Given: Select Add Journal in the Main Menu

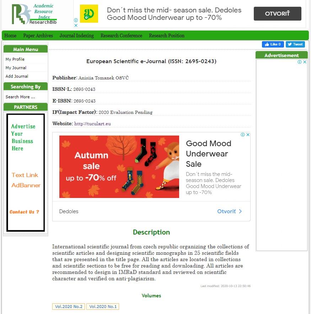Looking at the screenshot, I should click(x=17, y=76).
